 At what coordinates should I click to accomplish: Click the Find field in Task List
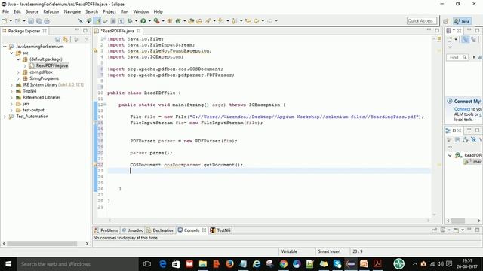(x=457, y=57)
